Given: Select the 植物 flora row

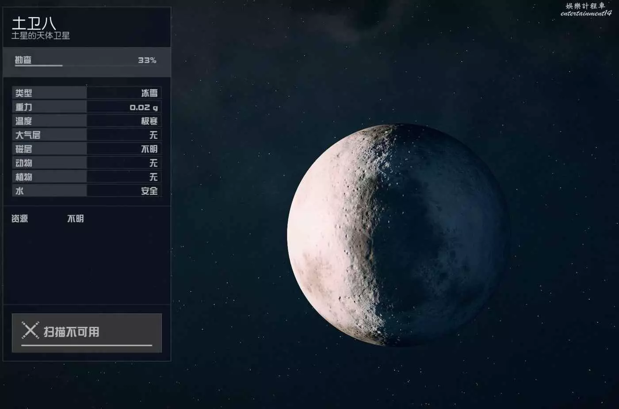Looking at the screenshot, I should click(87, 177).
